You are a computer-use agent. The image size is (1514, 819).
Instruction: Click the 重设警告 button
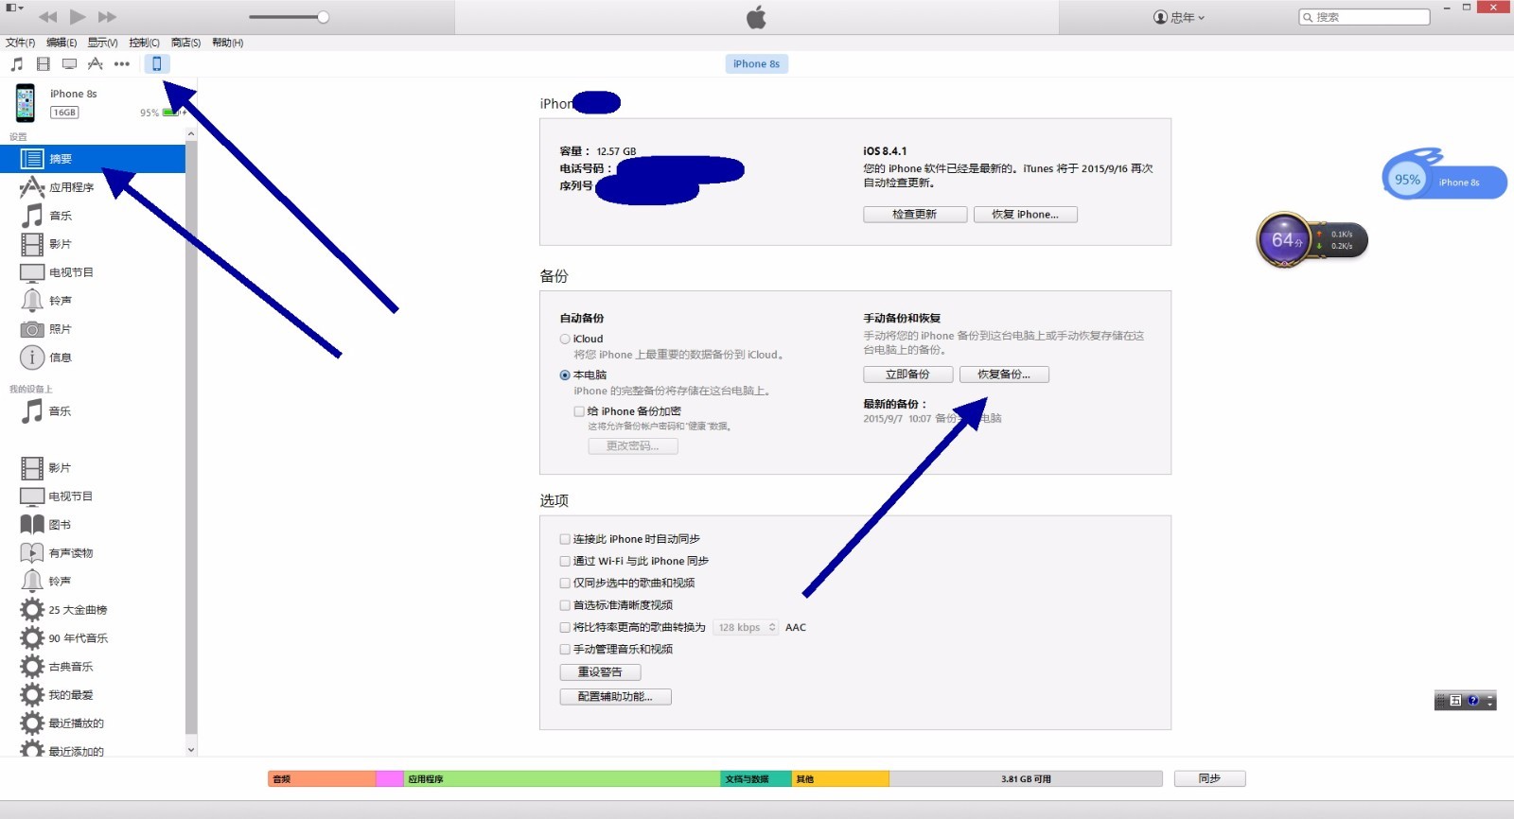point(601,672)
